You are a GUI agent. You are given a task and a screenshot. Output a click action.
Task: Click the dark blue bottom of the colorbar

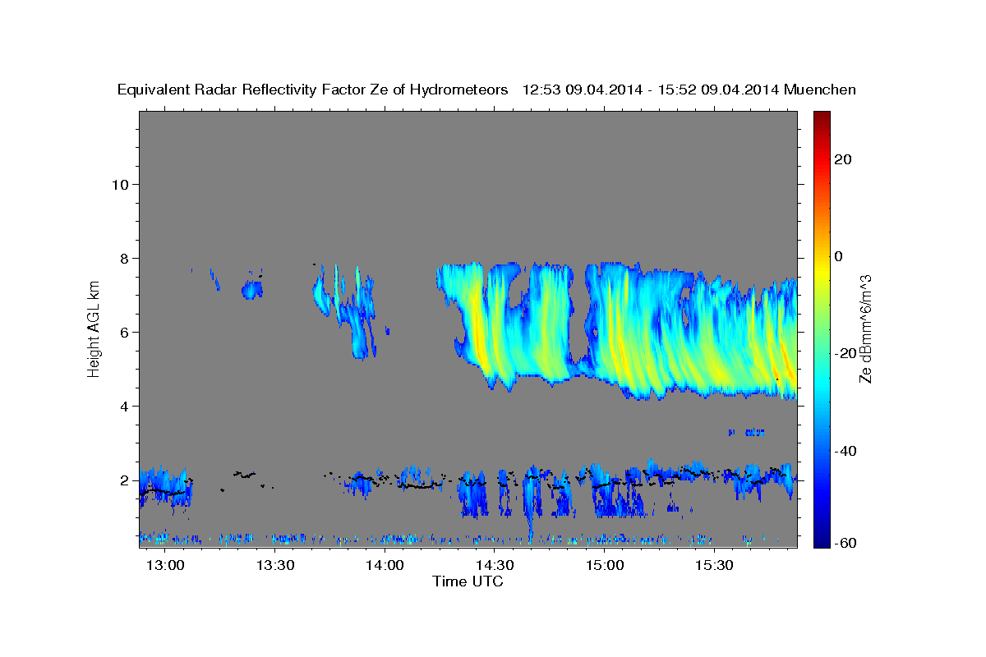click(x=821, y=540)
